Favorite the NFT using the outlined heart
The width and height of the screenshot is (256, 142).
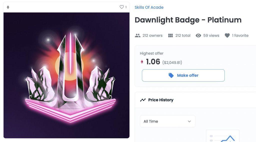[x=122, y=7]
